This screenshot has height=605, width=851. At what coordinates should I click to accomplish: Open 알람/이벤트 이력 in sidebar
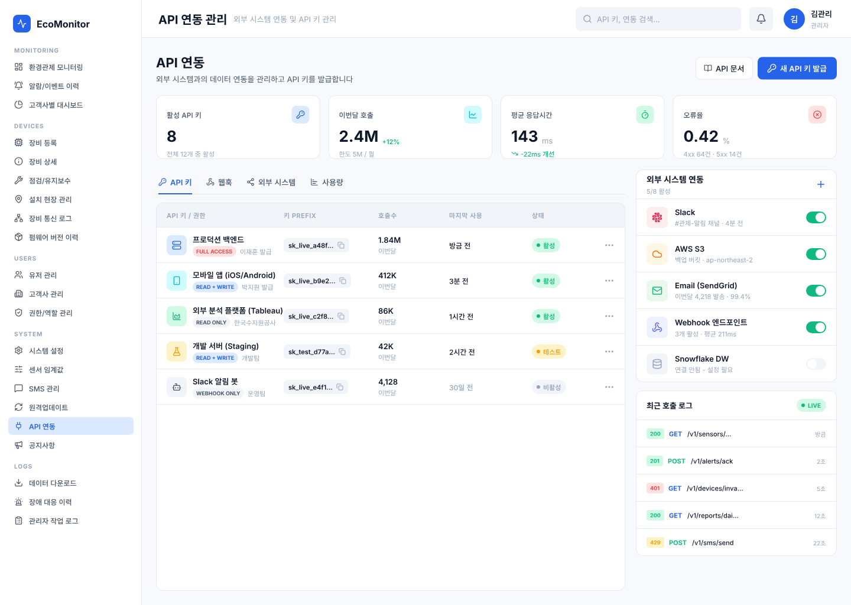(x=71, y=86)
